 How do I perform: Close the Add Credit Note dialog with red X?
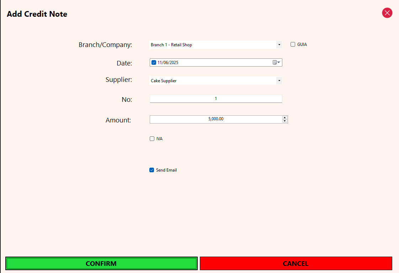click(387, 13)
